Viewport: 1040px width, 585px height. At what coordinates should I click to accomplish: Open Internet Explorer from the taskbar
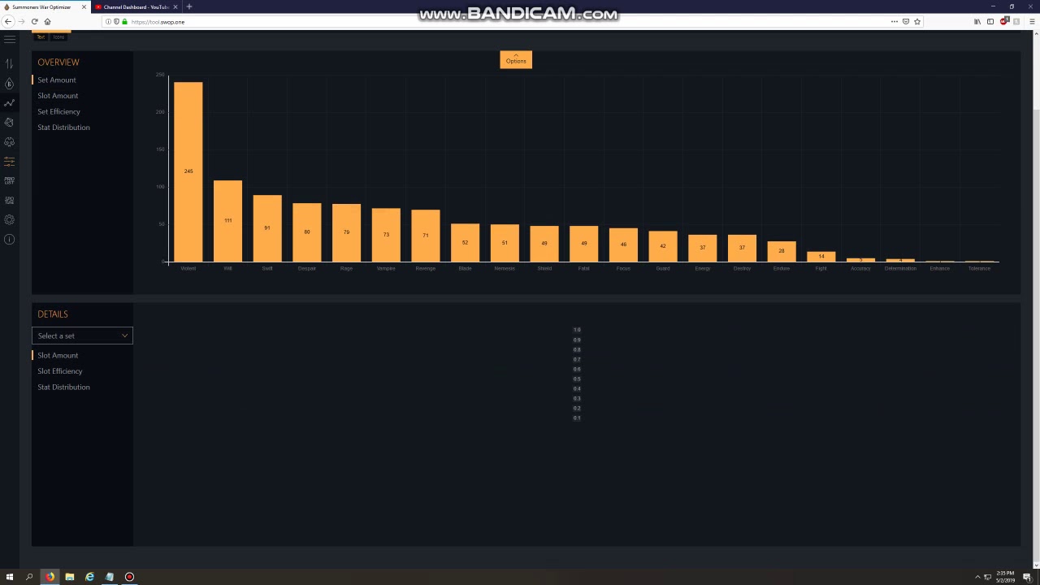(89, 577)
